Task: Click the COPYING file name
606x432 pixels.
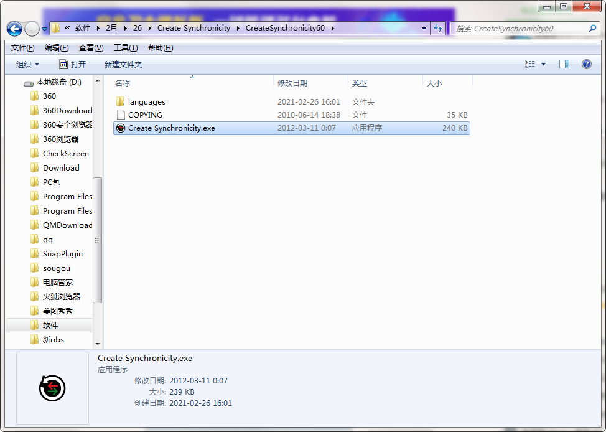Action: click(145, 115)
